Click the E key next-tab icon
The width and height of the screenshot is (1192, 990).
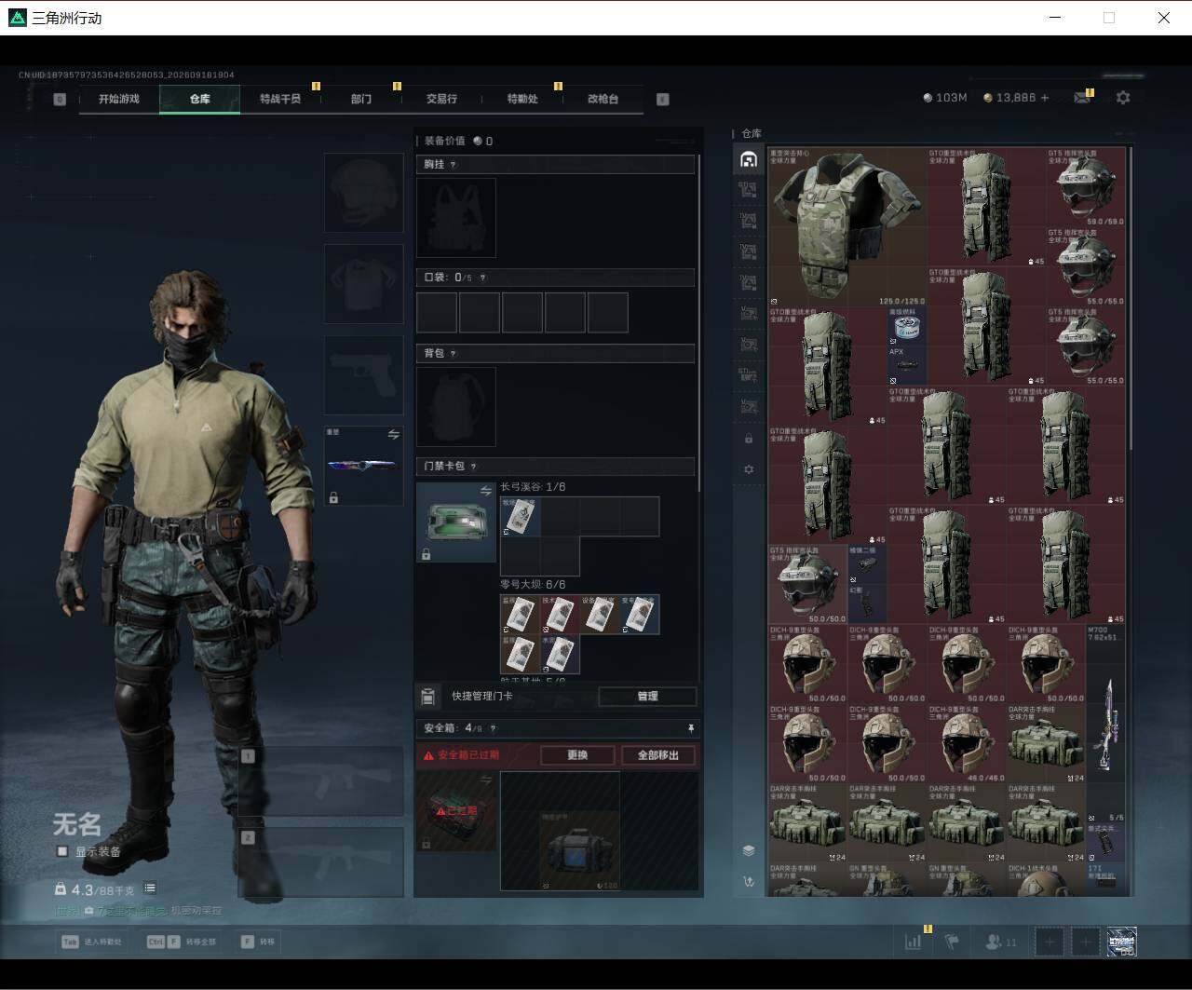(x=663, y=99)
